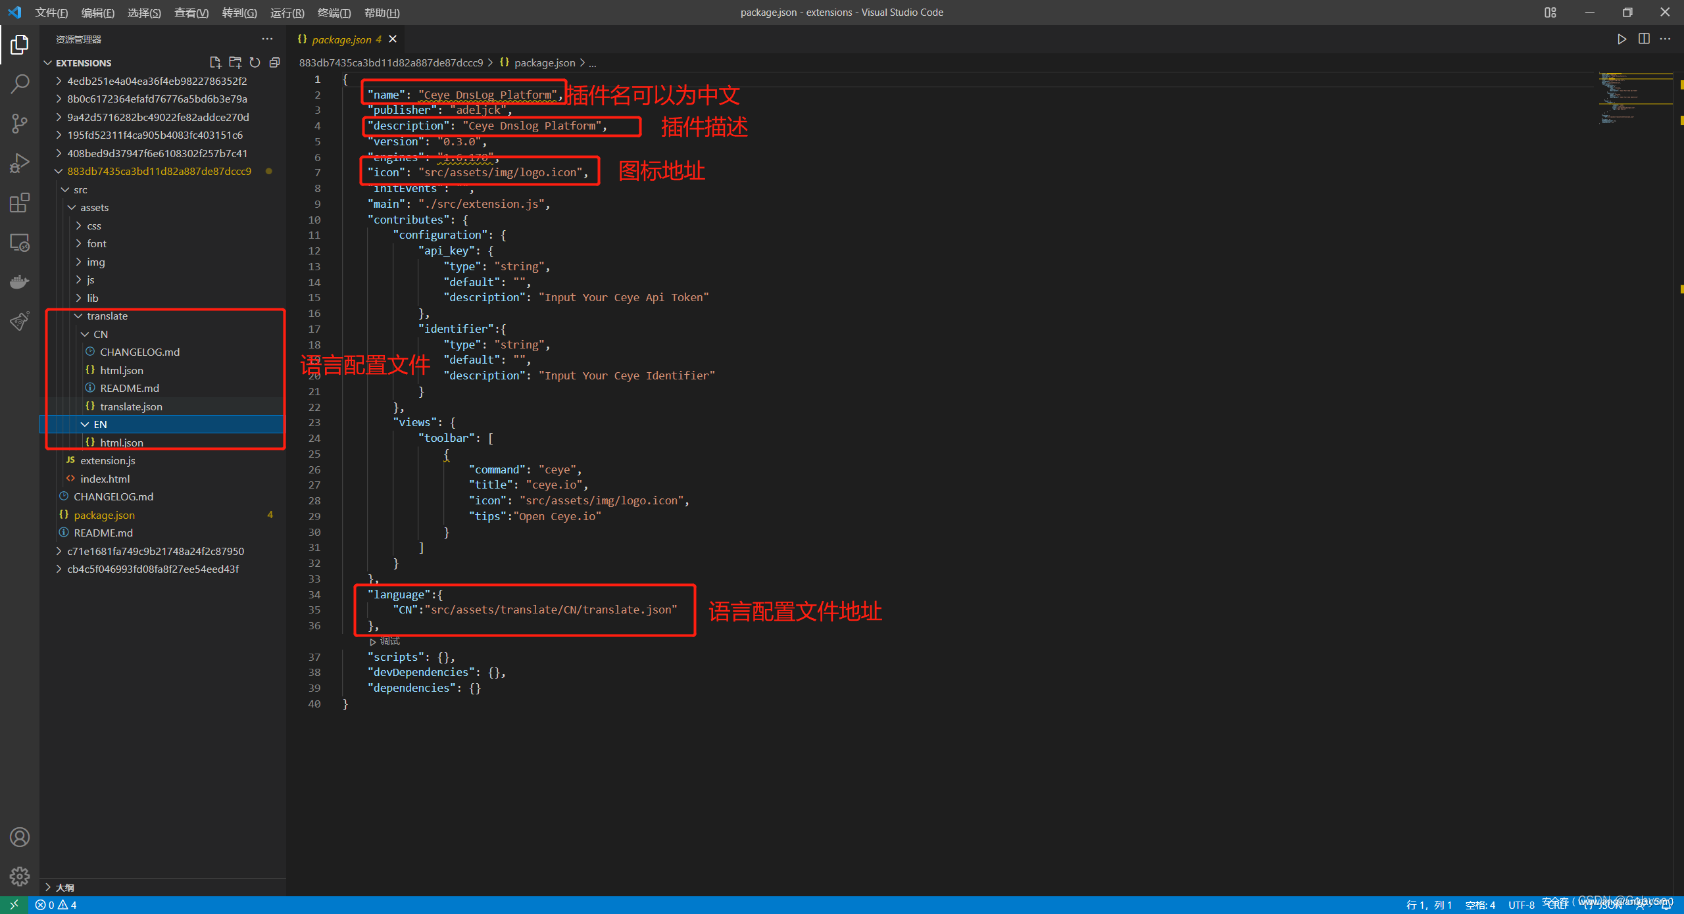The height and width of the screenshot is (914, 1684).
Task: Click UTF-8 encoding in status bar
Action: coord(1521,905)
